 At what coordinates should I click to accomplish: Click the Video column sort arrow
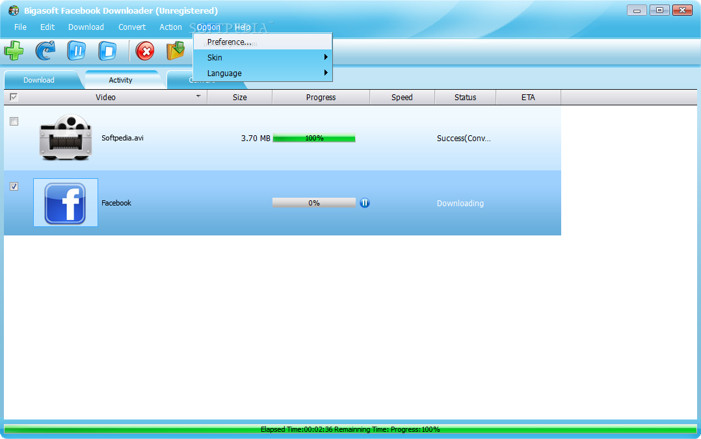pos(198,96)
